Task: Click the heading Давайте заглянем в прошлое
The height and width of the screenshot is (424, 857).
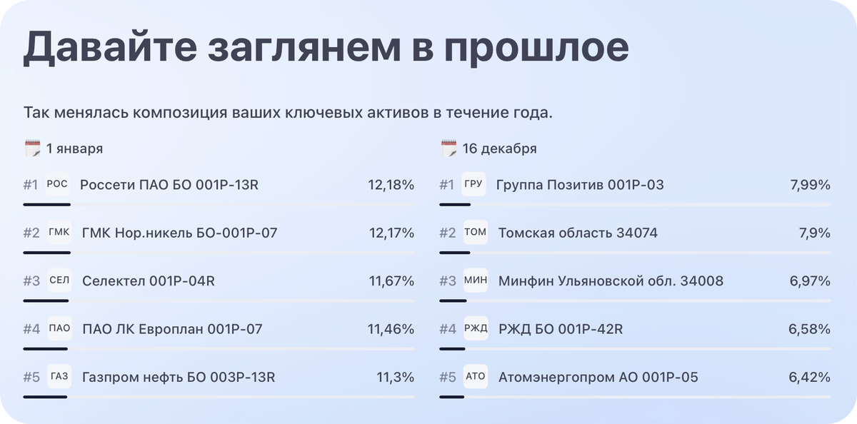Action: pyautogui.click(x=326, y=49)
